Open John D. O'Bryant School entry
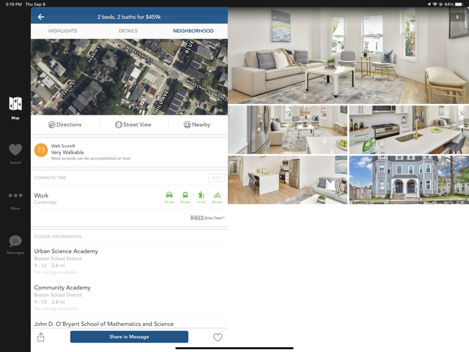 tap(131, 323)
